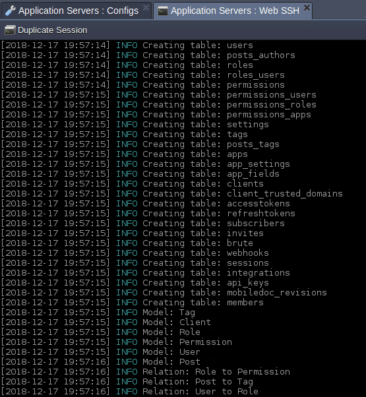Close the Web SSH tab

pos(307,8)
